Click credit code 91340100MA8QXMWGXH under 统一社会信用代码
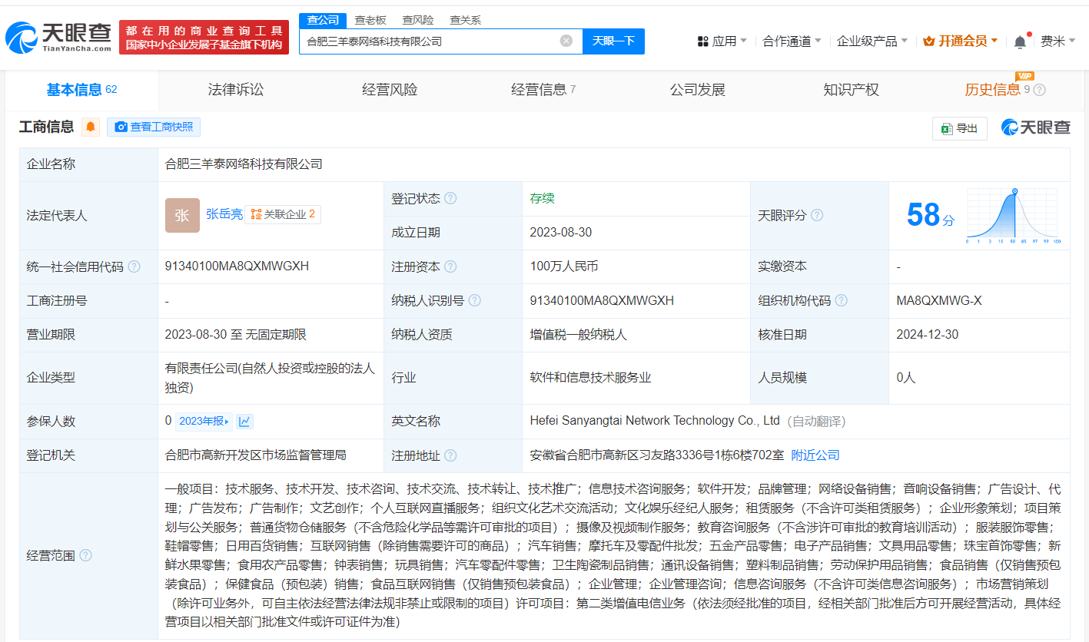The image size is (1089, 642). (237, 266)
